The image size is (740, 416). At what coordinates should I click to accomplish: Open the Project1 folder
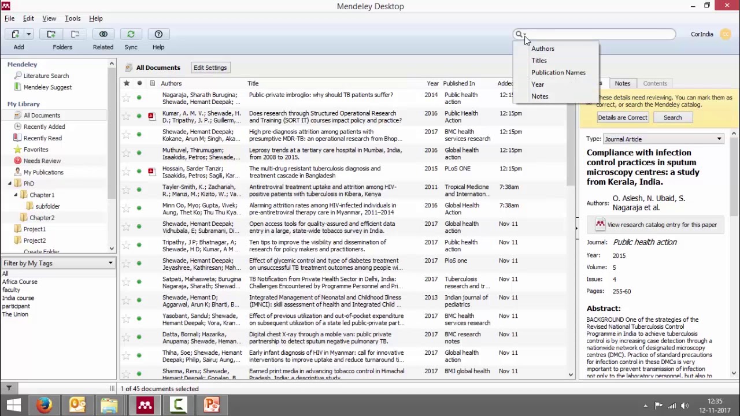pyautogui.click(x=34, y=229)
